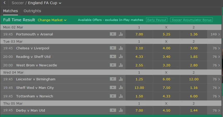Open live stream icon for Portsmouth v Arsenal
223x117 pixels.
coord(113,34)
